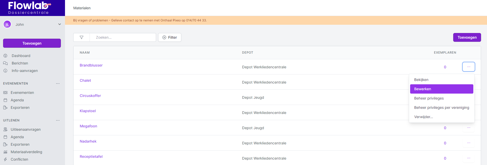This screenshot has width=487, height=165.
Task: Open the Circuskoffer material link
Action: pyautogui.click(x=90, y=96)
